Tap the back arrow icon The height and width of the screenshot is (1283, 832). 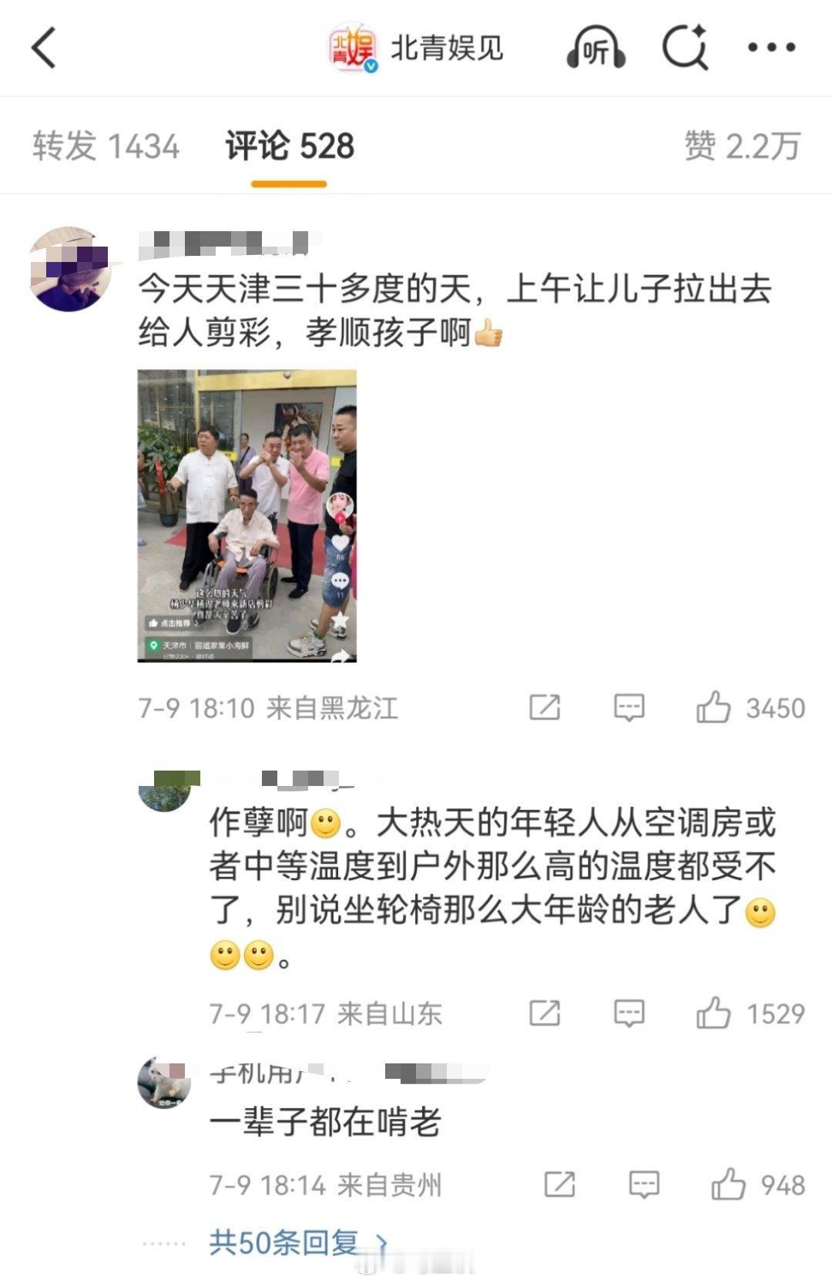click(x=44, y=48)
